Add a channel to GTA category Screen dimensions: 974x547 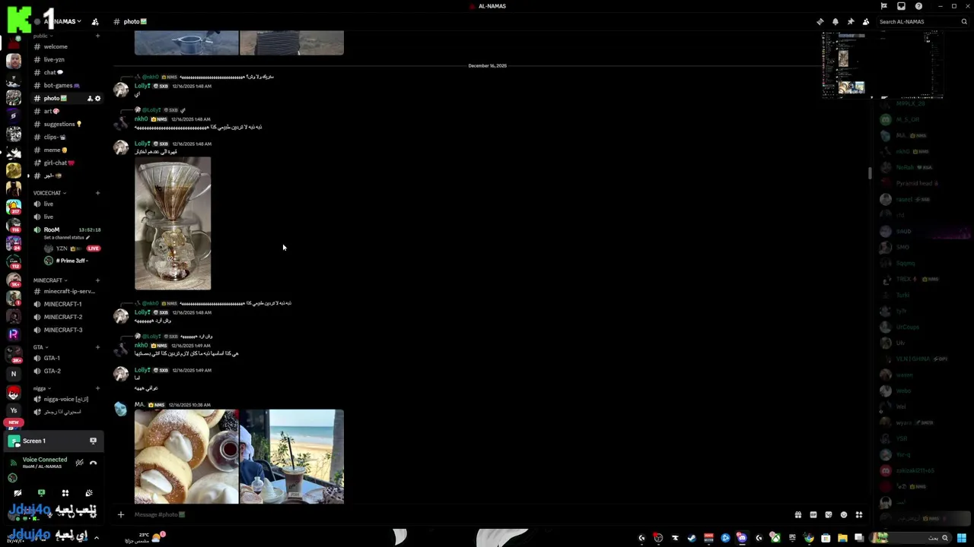click(x=97, y=347)
